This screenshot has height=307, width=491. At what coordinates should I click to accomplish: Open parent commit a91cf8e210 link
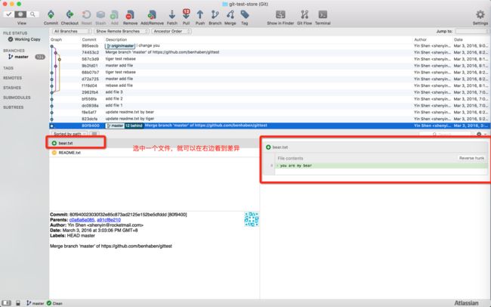coord(109,220)
